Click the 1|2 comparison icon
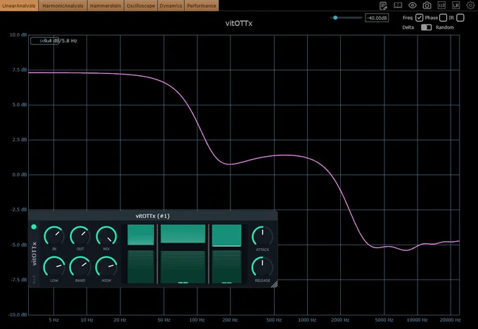 click(441, 6)
